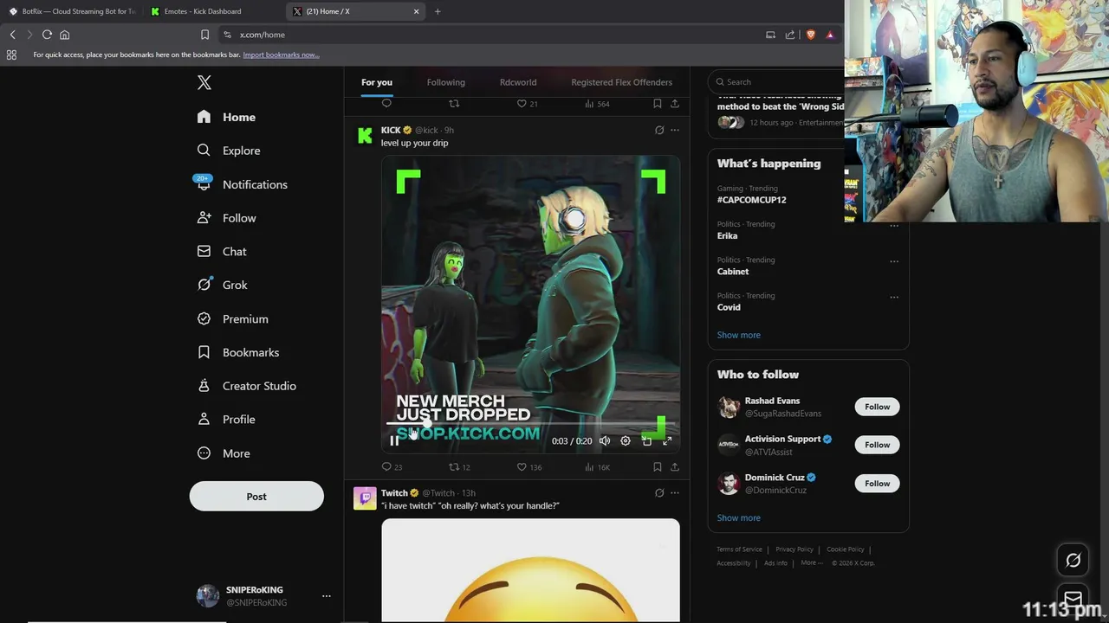Open Follow page in the sidebar
This screenshot has width=1109, height=623.
pyautogui.click(x=226, y=218)
